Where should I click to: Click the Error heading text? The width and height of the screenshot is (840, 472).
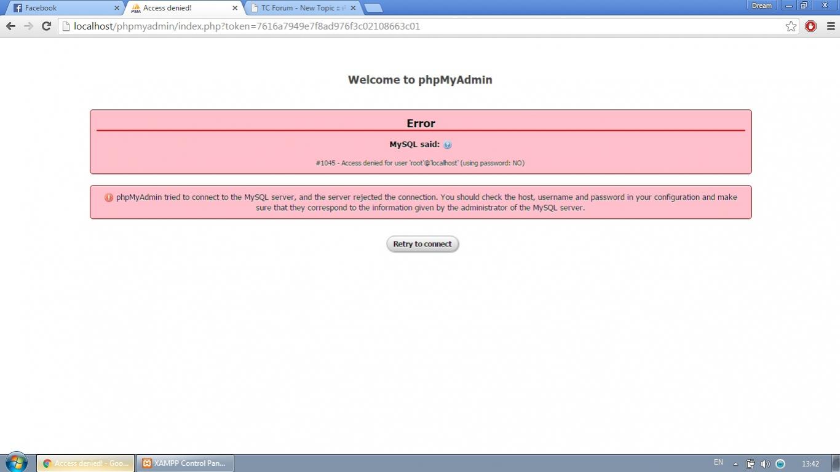pos(421,124)
